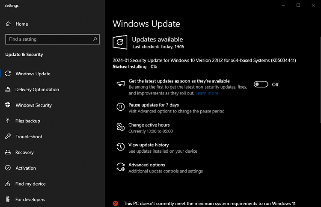Go to For developers section
Viewport: 321px width, 207px height.
pos(30,200)
